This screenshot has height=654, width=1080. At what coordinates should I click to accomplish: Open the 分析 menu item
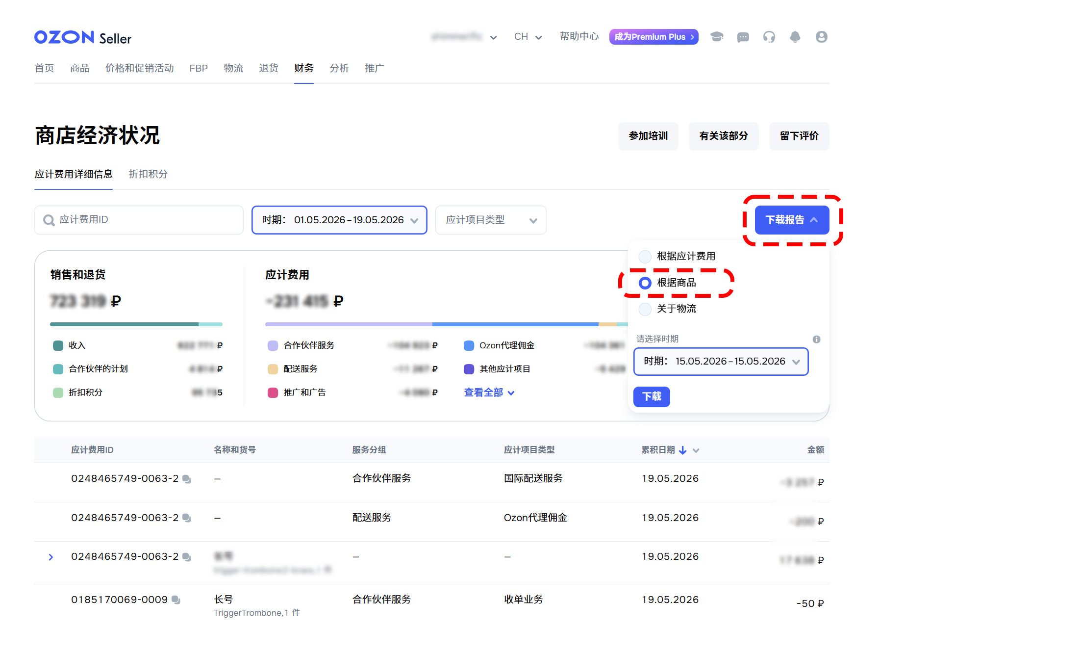click(x=339, y=68)
